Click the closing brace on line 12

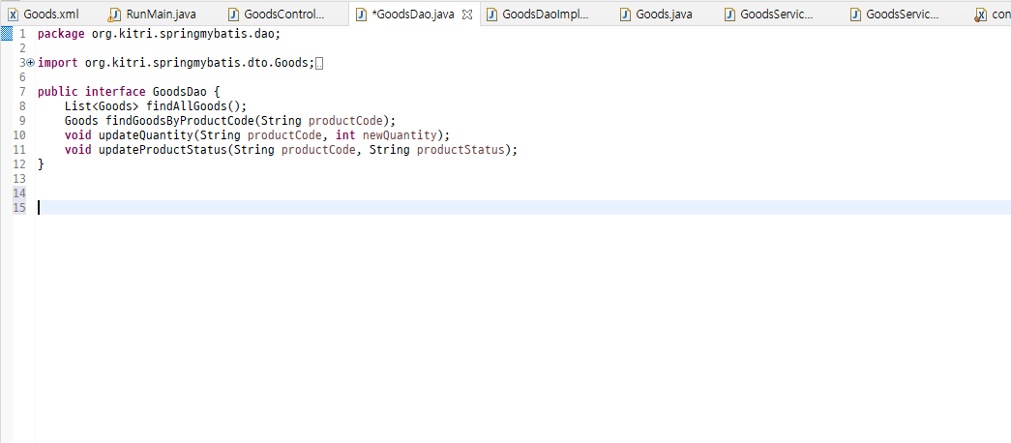41,163
